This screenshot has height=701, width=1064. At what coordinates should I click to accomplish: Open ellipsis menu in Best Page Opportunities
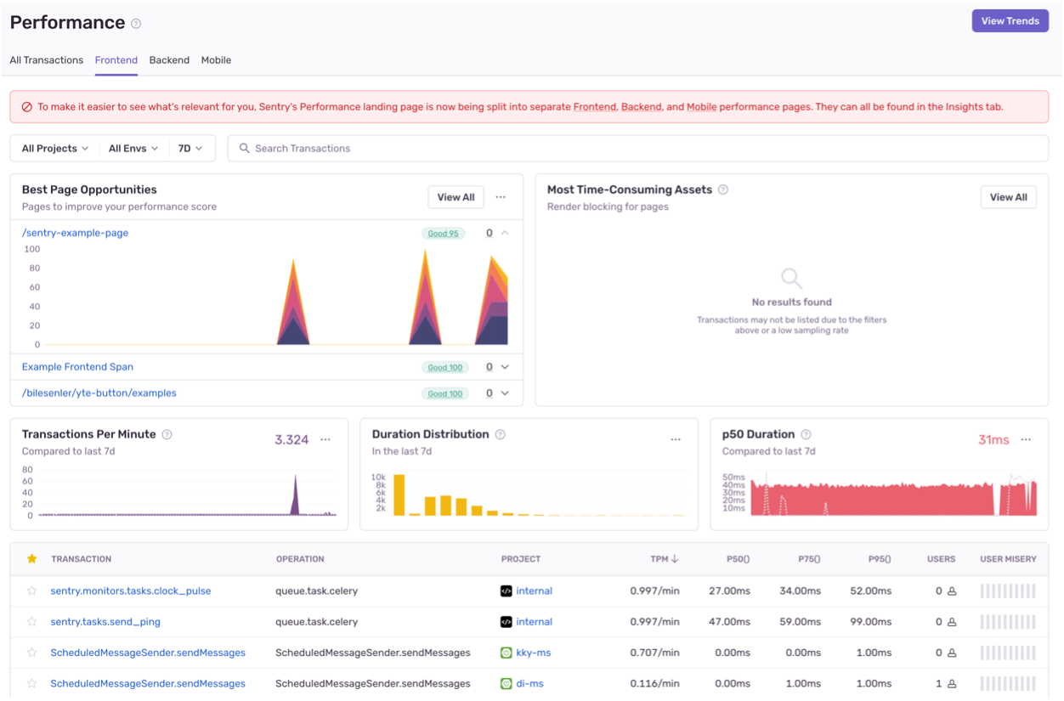coord(501,197)
